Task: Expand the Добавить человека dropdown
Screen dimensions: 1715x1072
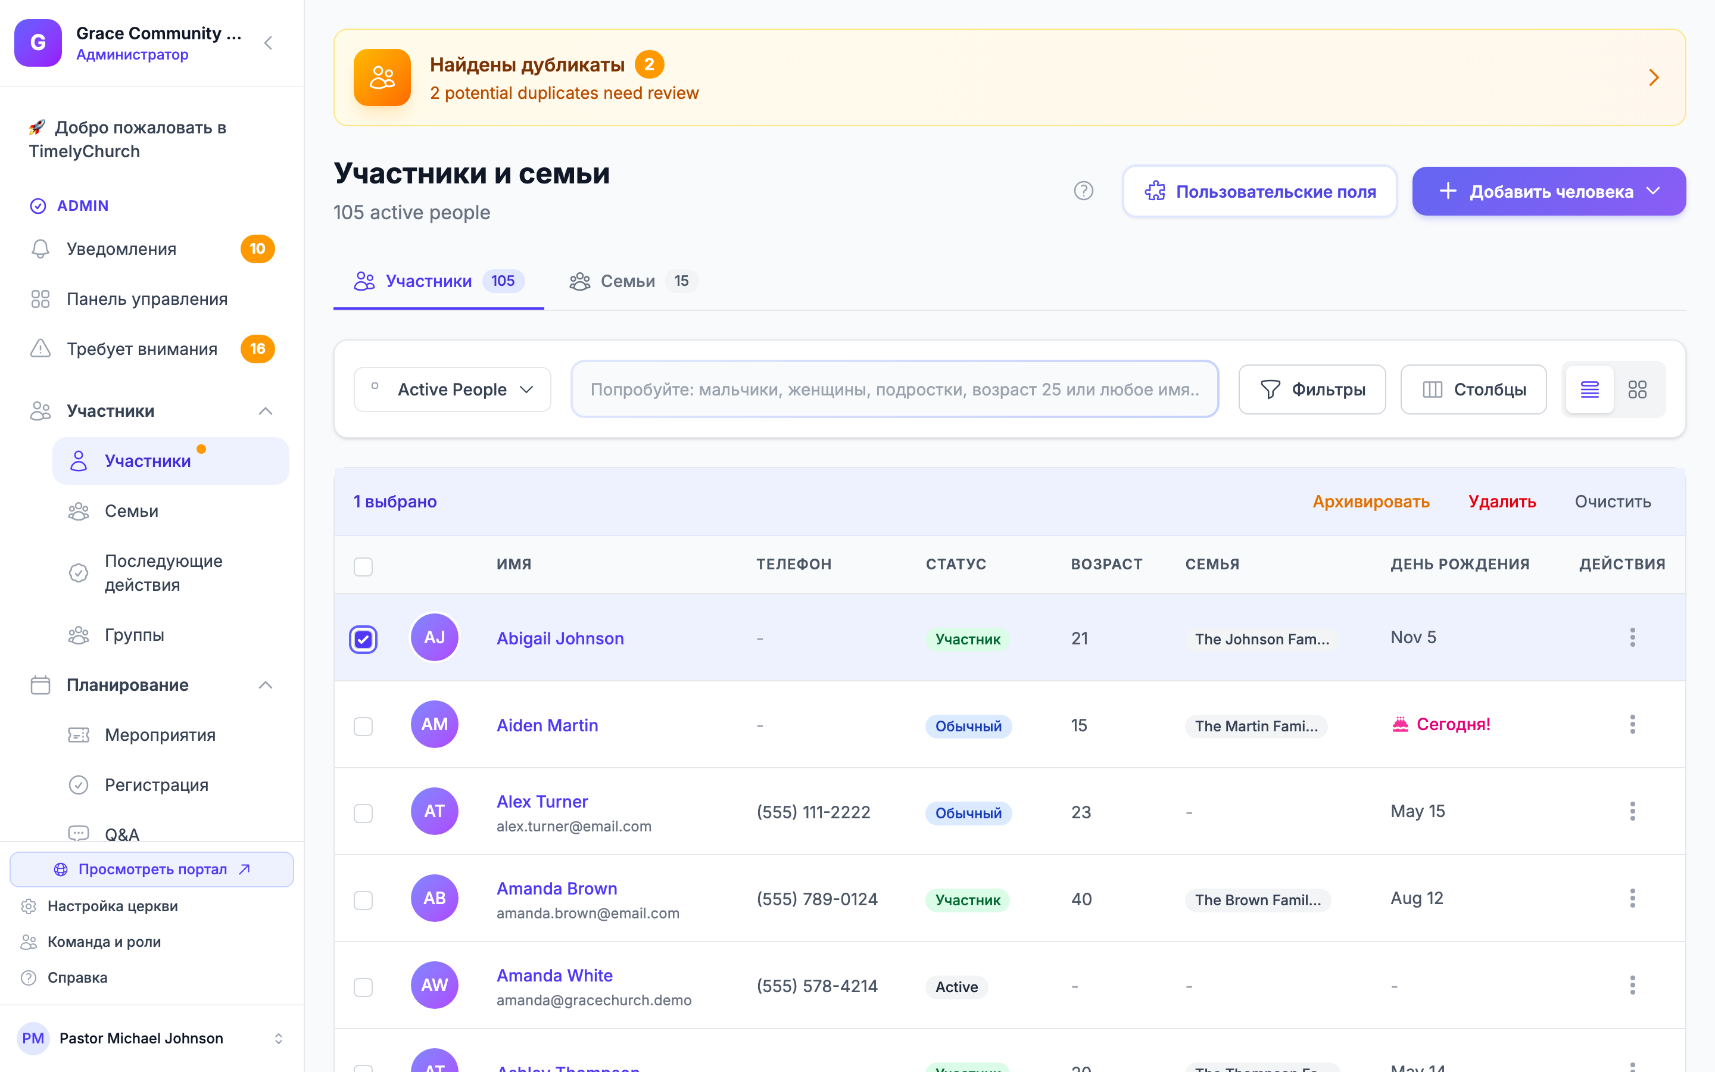Action: tap(1548, 191)
